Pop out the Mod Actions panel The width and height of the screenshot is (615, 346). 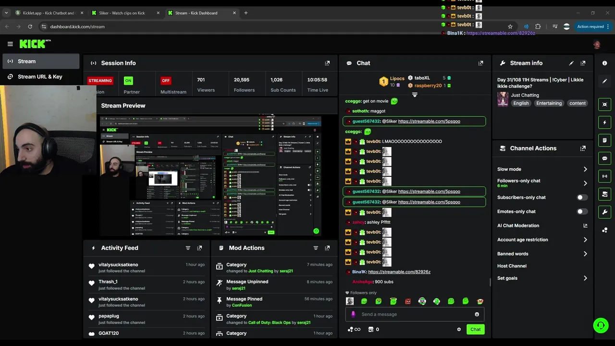coord(327,248)
